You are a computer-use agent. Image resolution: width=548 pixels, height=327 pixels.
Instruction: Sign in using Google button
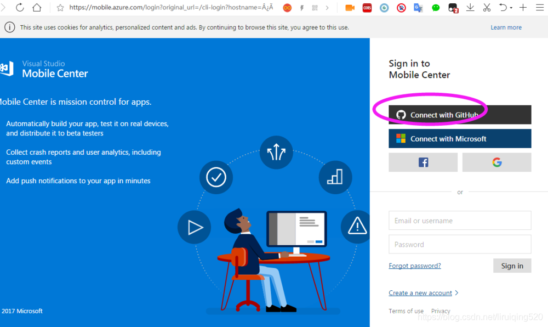(496, 162)
